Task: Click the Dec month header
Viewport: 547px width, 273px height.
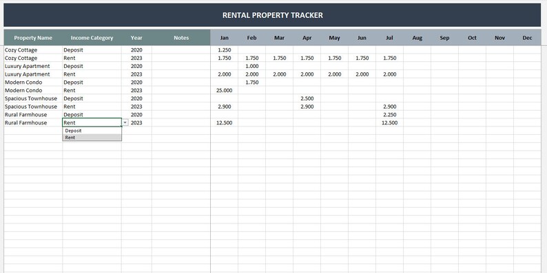Action: coord(527,38)
